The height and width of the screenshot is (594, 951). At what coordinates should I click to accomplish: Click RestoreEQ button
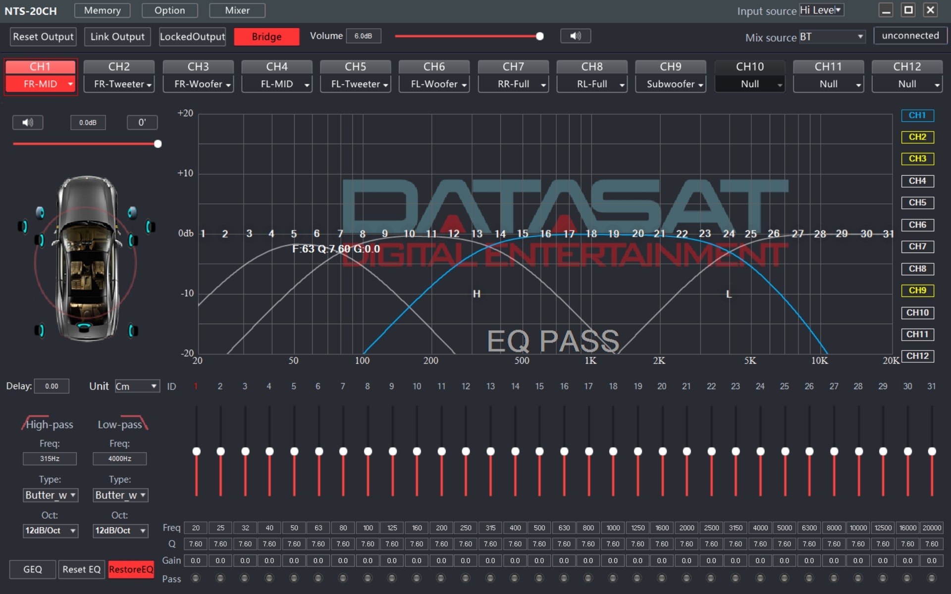tap(131, 569)
